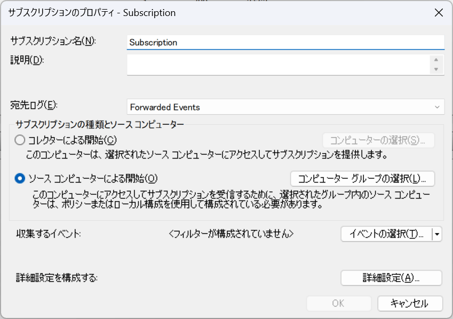Select the コレクターによる開始 radio button

(20, 140)
